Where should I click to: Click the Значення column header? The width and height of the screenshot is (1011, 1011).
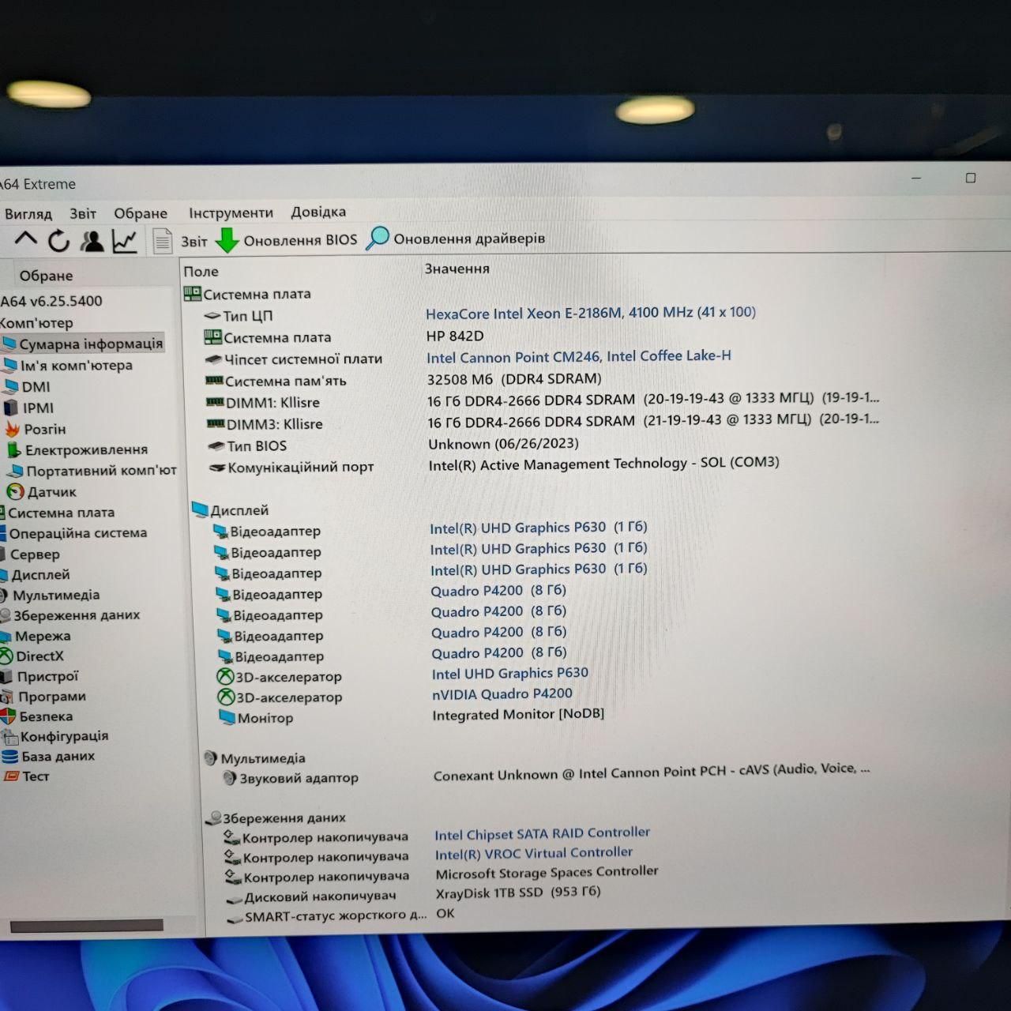point(457,269)
